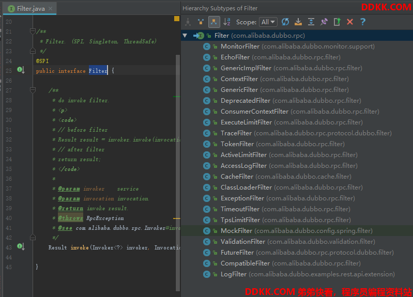
Task: Click line number 45 in the gutter
Action: (x=9, y=267)
